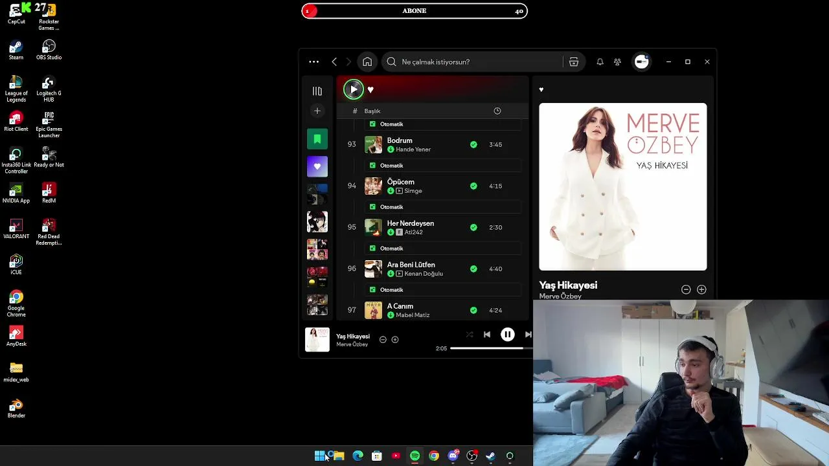Screen dimensions: 829x466
Task: Toggle the saved checkmark on A Canım
Action: (473, 311)
